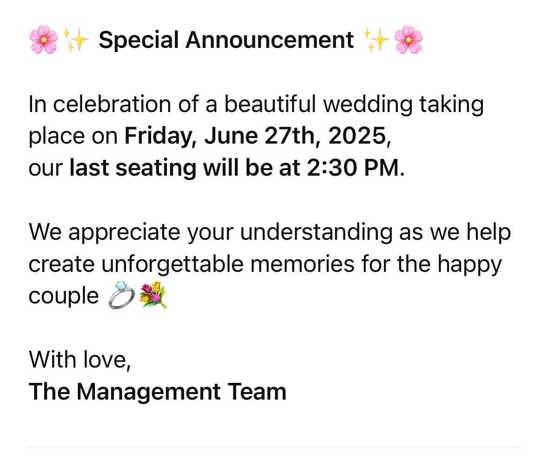The width and height of the screenshot is (548, 460).
Task: Click The Management Team signature
Action: 157,391
